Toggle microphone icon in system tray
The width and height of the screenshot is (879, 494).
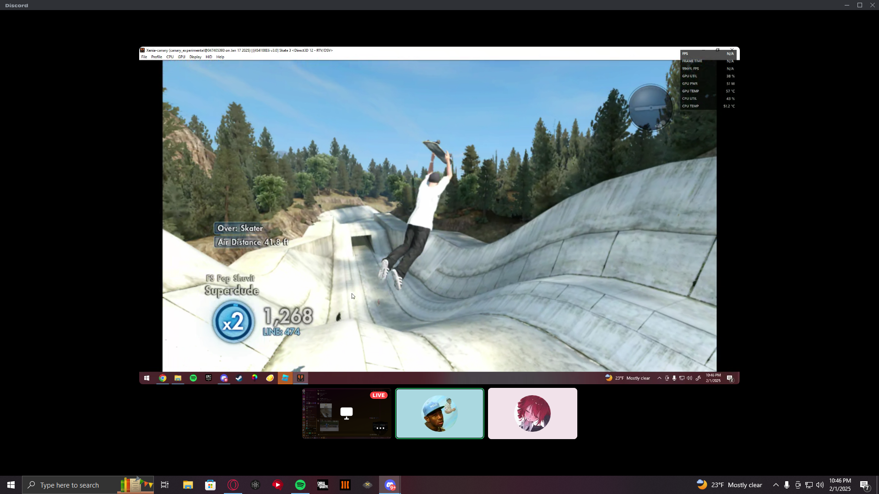[x=787, y=485]
